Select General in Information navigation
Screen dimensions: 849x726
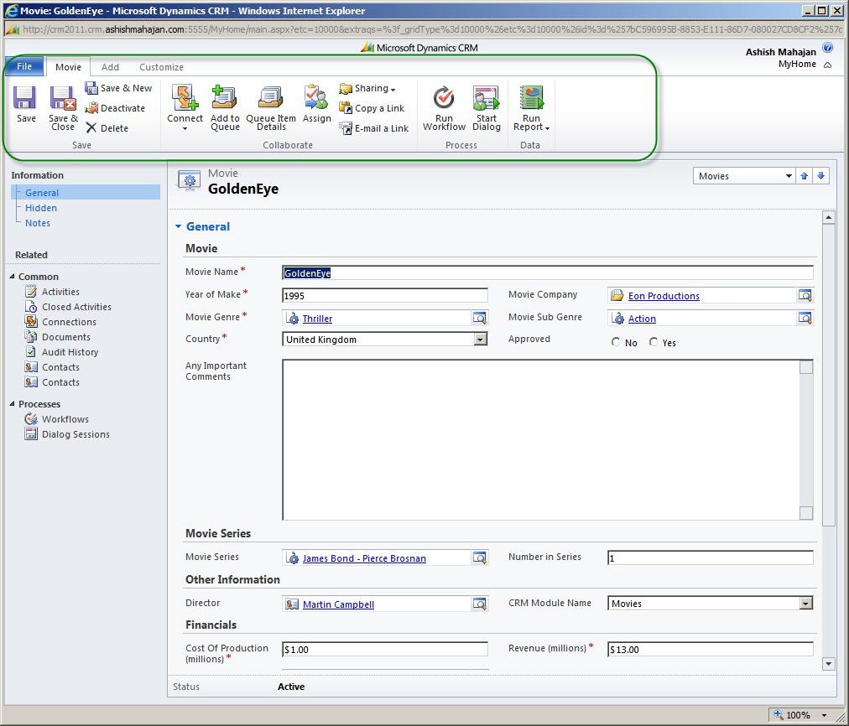pyautogui.click(x=86, y=193)
